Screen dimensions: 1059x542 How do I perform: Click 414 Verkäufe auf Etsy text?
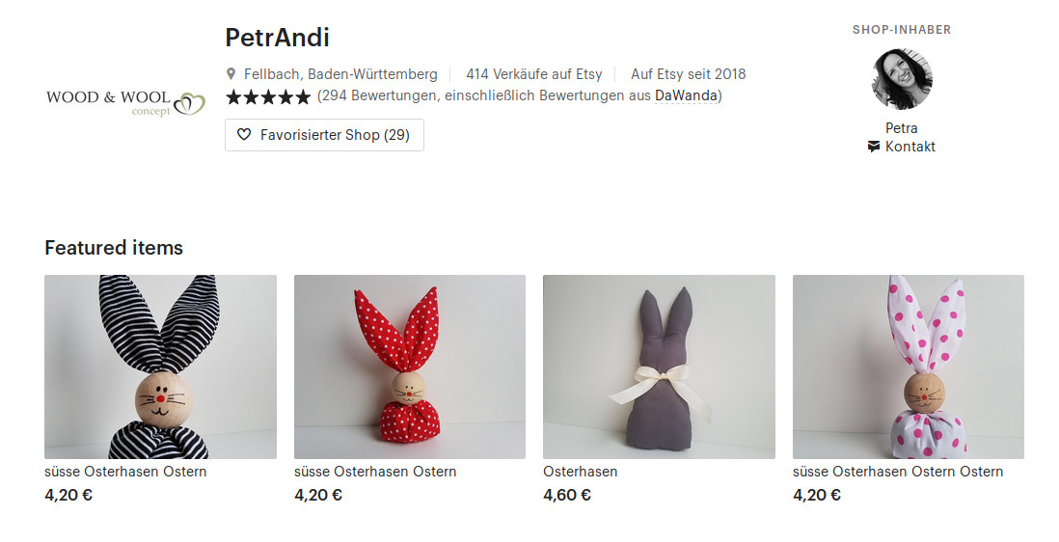(533, 74)
